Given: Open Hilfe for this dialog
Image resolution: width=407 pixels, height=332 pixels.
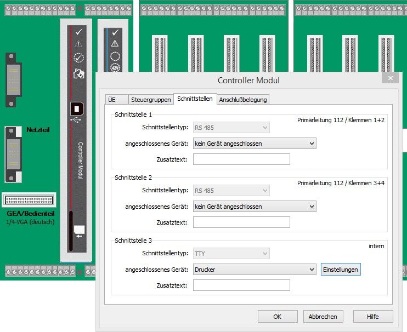Looking at the screenshot, I should tap(373, 317).
